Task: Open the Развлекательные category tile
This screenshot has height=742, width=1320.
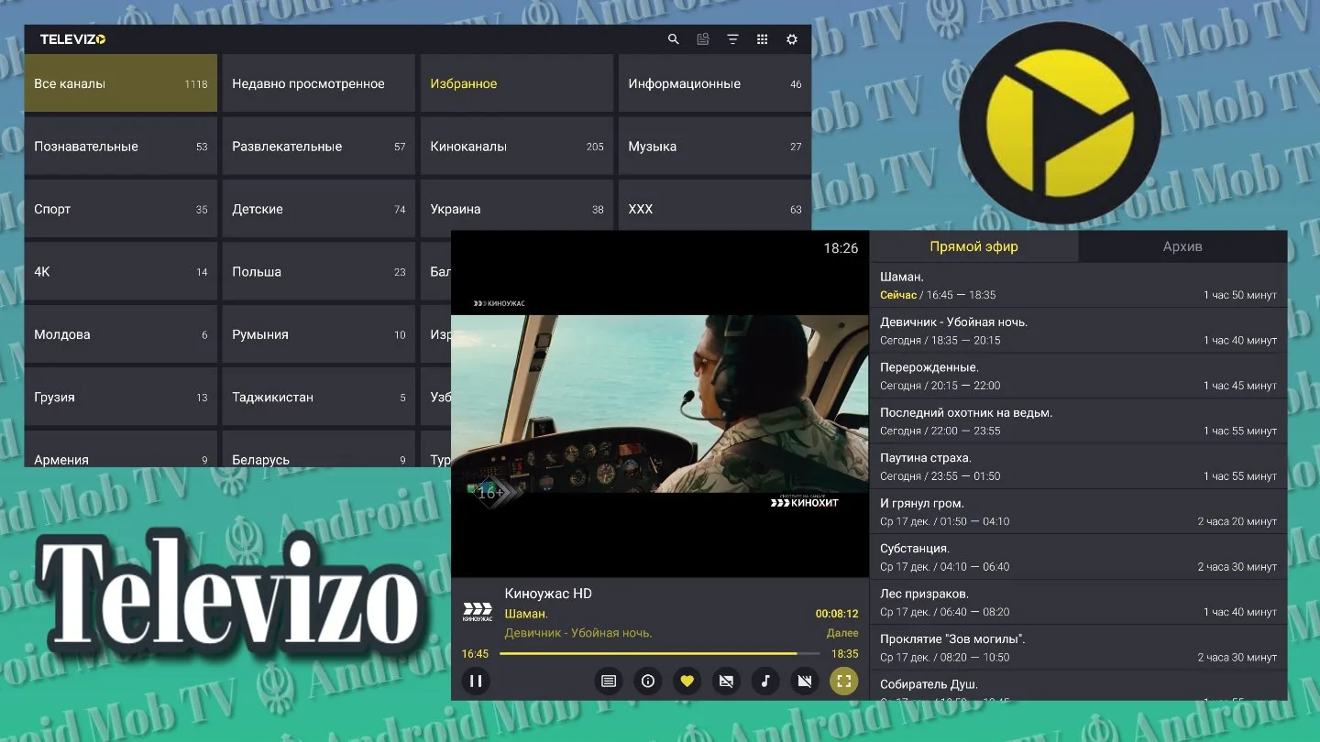Action: [x=319, y=146]
